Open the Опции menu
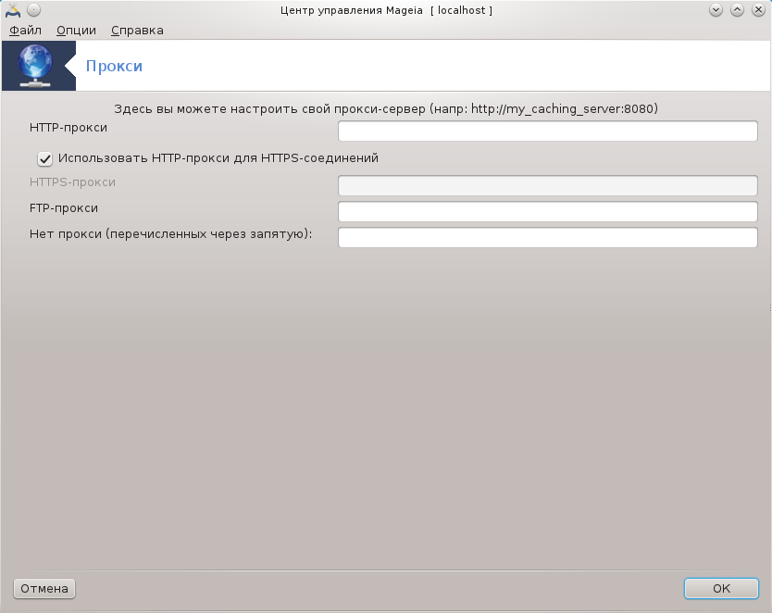The width and height of the screenshot is (772, 613). (x=76, y=30)
